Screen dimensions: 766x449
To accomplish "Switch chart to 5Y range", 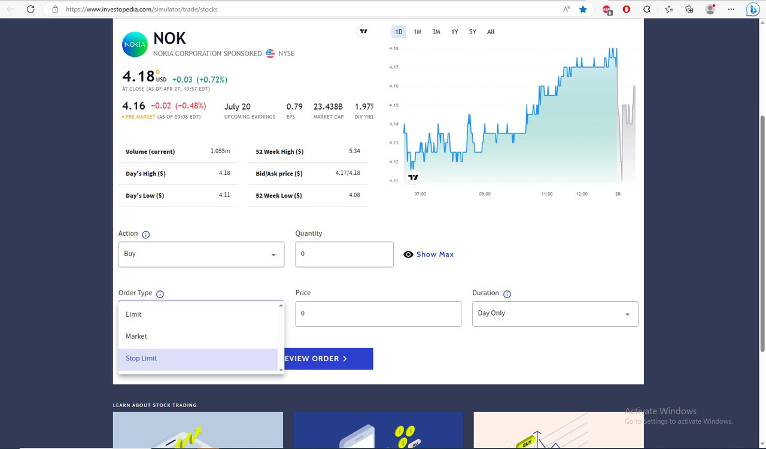I will tap(473, 32).
